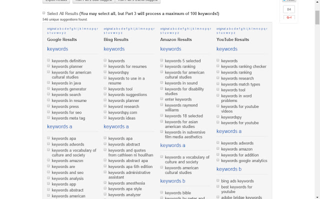Enable 'keywords for seo' checkbox
Screen dimensions: 320x199
pos(48,112)
